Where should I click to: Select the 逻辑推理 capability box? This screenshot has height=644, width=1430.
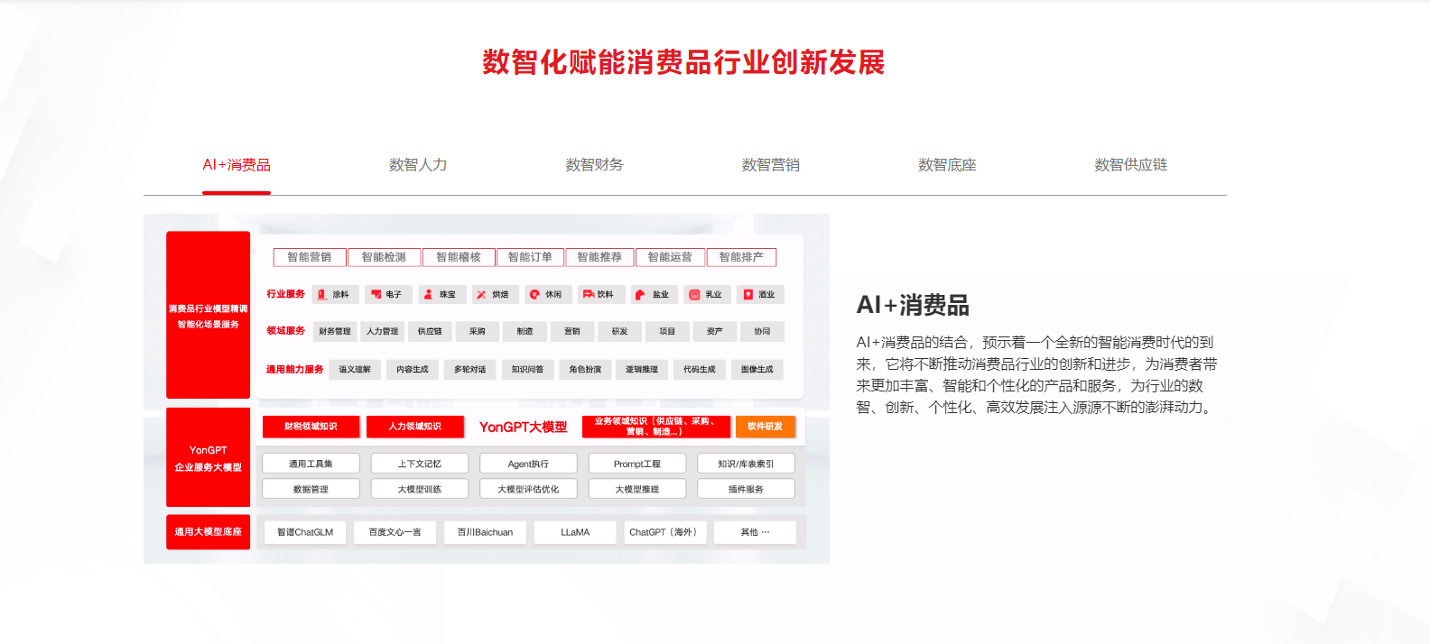[x=642, y=370]
